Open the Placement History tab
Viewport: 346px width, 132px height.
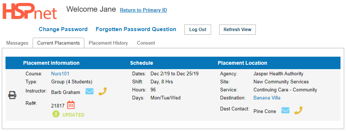108,43
